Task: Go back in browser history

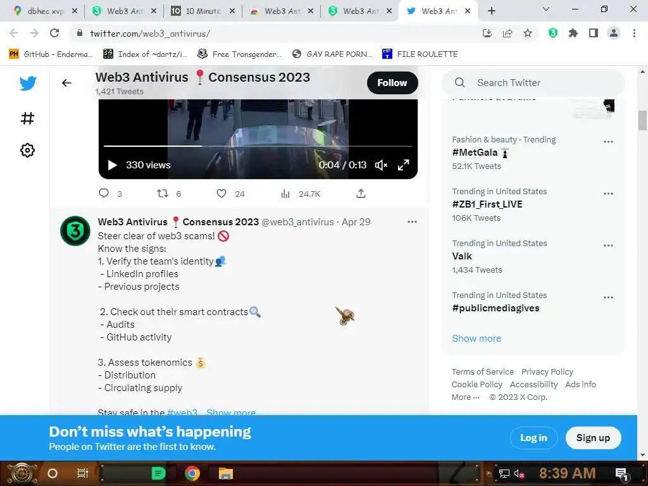Action: [x=14, y=33]
